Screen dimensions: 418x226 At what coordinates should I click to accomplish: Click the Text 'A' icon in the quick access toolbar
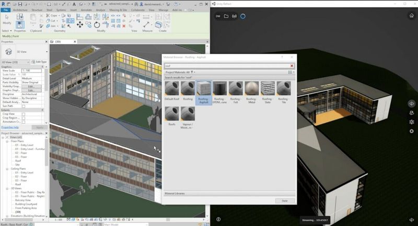pos(74,4)
